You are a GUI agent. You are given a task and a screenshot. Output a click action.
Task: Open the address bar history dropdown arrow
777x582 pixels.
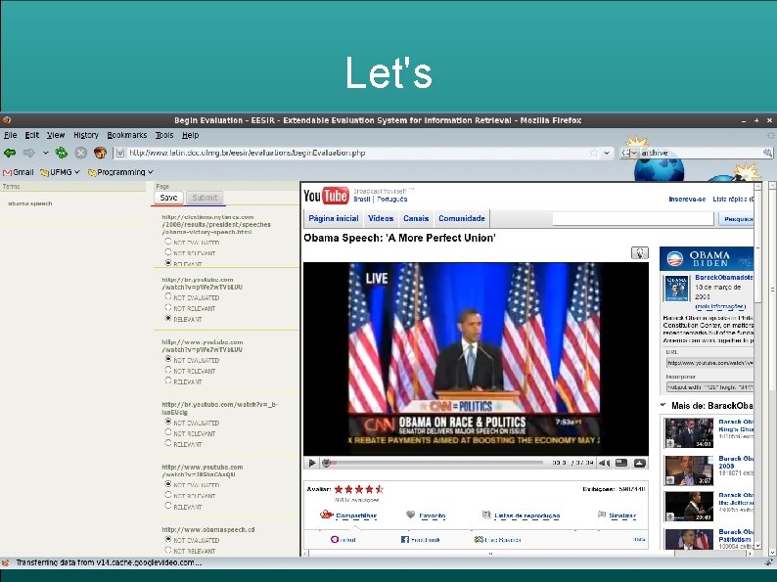coord(607,153)
